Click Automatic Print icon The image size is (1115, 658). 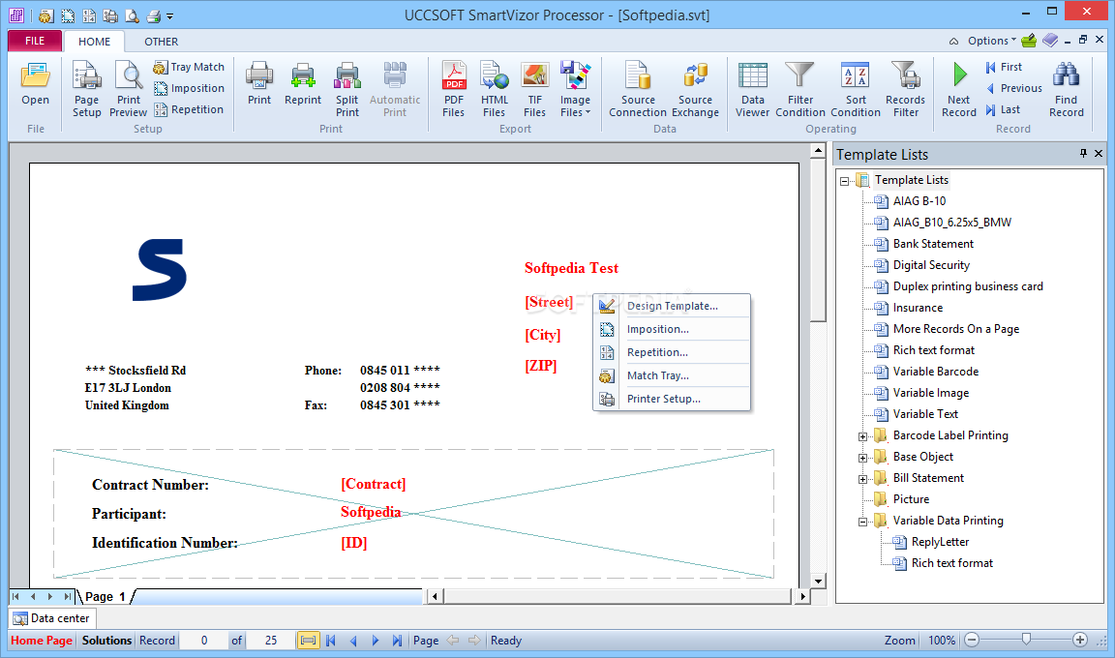pos(395,90)
